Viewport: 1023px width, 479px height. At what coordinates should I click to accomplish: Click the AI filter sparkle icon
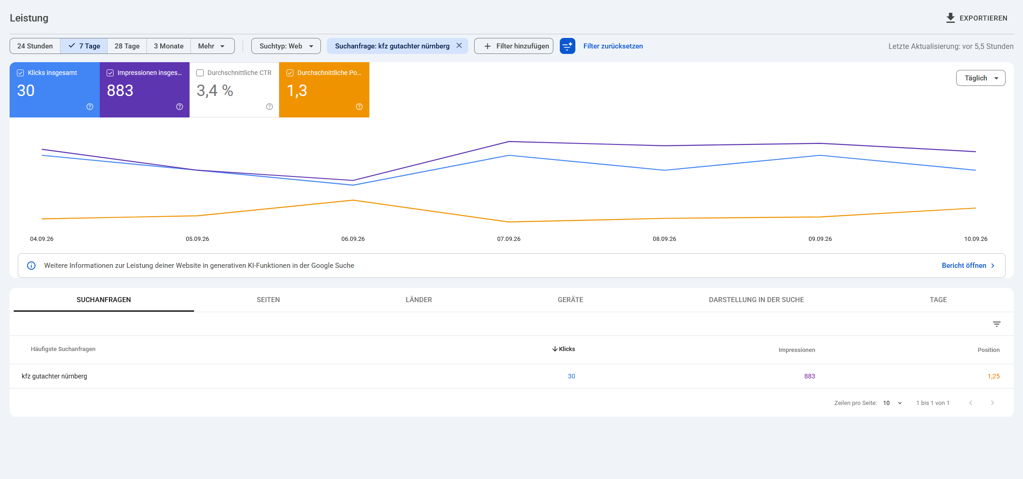click(568, 46)
